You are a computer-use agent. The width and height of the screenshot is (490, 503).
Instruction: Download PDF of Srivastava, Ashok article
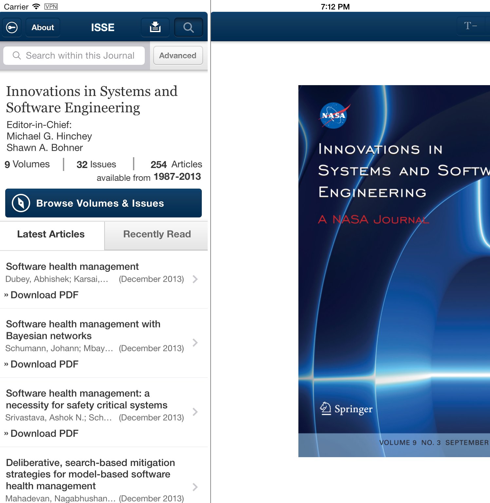42,433
